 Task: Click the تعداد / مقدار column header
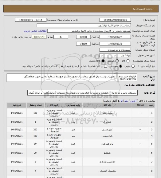[x=35, y=105]
